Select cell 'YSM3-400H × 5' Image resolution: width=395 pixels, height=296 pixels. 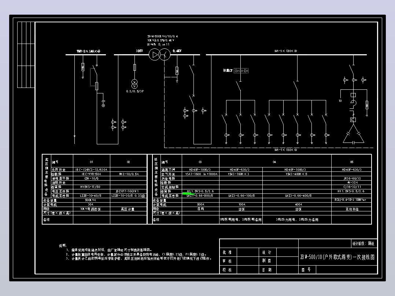pos(296,174)
